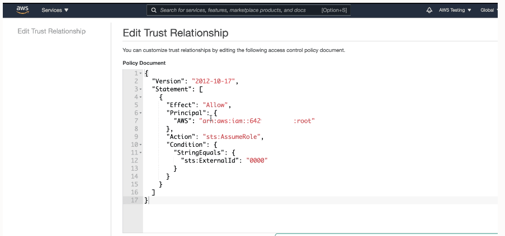The height and width of the screenshot is (236, 505).
Task: Collapse the root JSON block at line 1
Action: [140, 74]
